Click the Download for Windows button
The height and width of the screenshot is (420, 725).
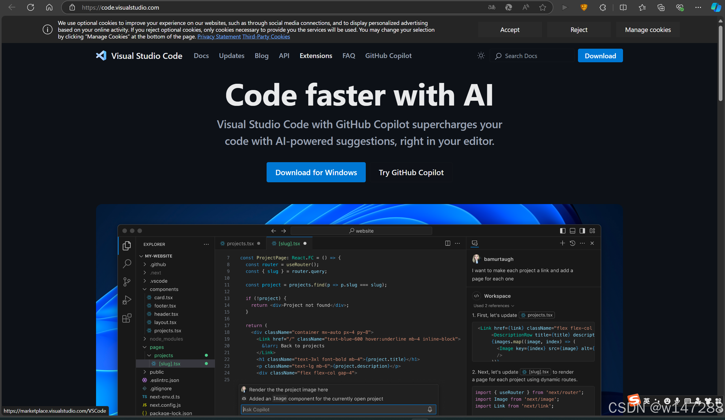tap(316, 172)
